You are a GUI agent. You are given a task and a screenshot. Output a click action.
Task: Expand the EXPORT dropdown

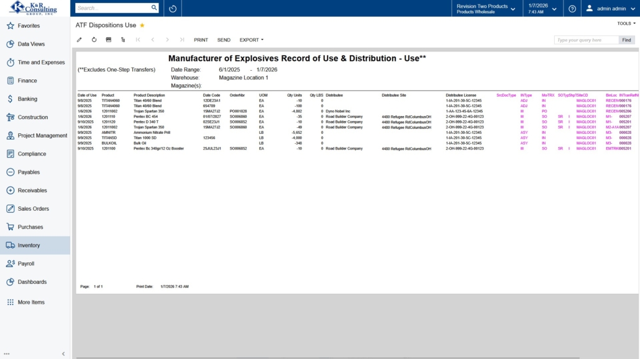coord(251,40)
